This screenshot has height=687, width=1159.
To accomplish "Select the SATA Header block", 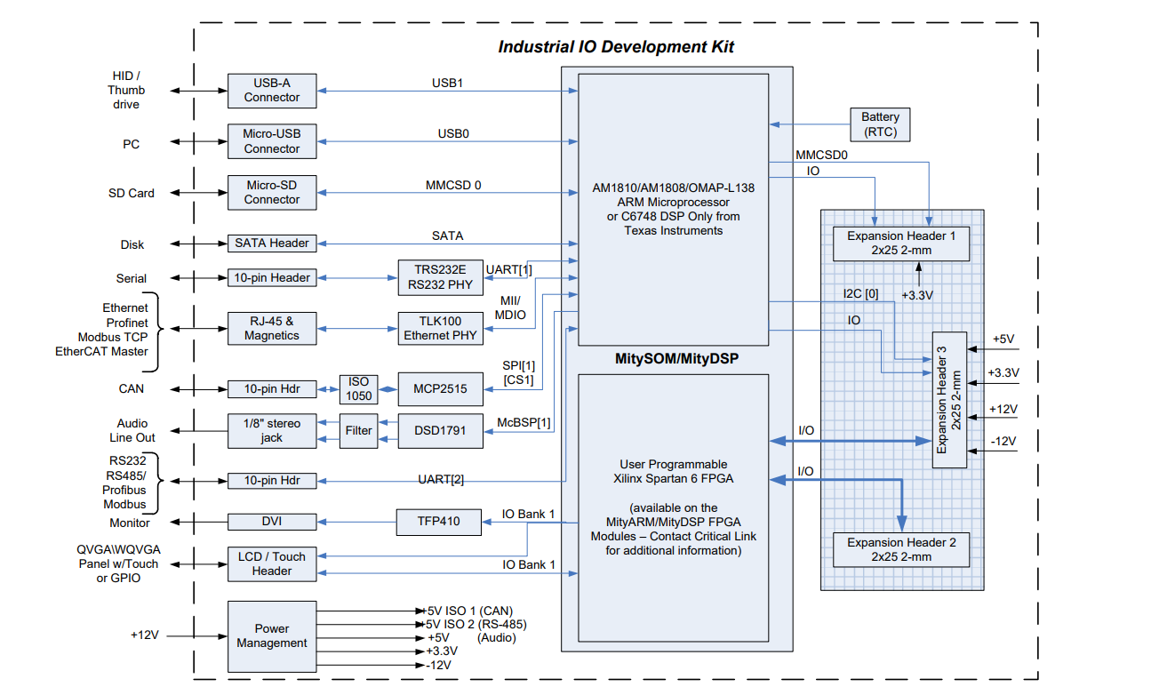I will point(272,243).
